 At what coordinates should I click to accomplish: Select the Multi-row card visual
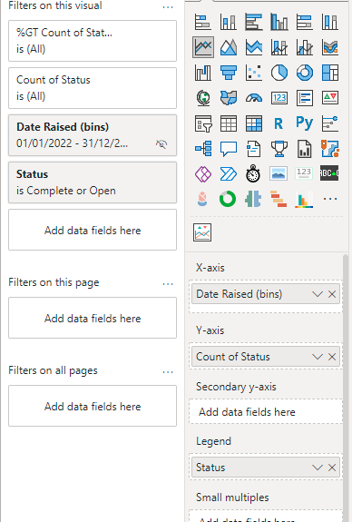coord(305,98)
